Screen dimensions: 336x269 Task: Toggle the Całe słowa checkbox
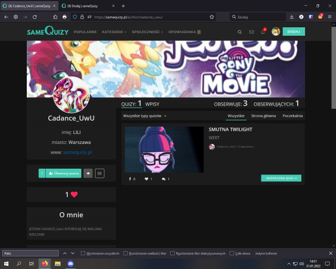click(x=232, y=253)
